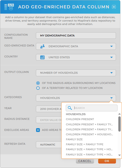
Task: Click the Cancel button
Action: [x=85, y=161]
